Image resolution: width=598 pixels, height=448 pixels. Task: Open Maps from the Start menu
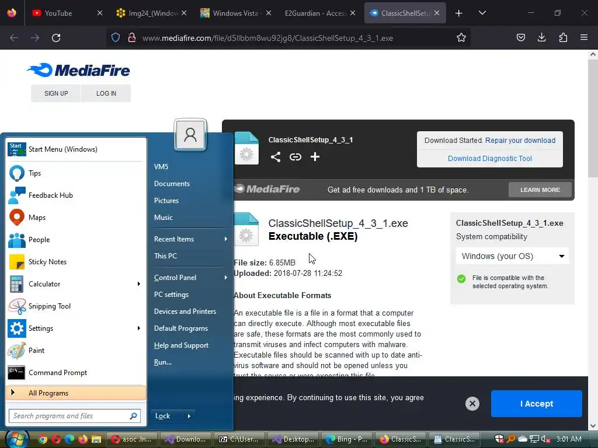coord(76,217)
